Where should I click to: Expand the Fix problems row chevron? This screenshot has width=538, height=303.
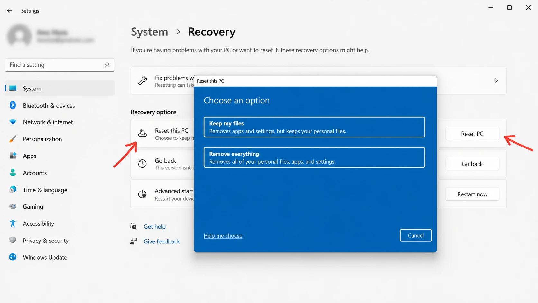pos(496,81)
